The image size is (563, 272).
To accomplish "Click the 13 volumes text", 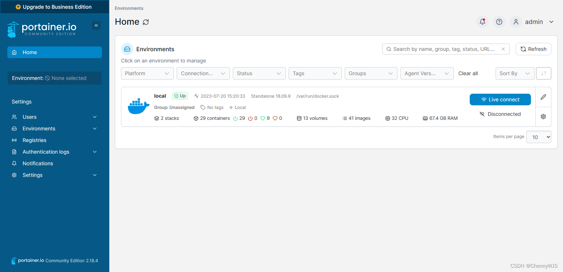I will pyautogui.click(x=315, y=118).
